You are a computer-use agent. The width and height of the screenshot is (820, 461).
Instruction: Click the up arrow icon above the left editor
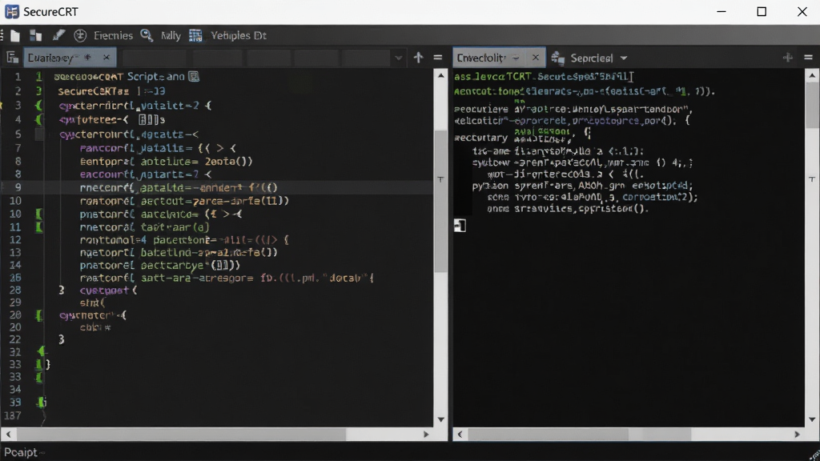418,57
